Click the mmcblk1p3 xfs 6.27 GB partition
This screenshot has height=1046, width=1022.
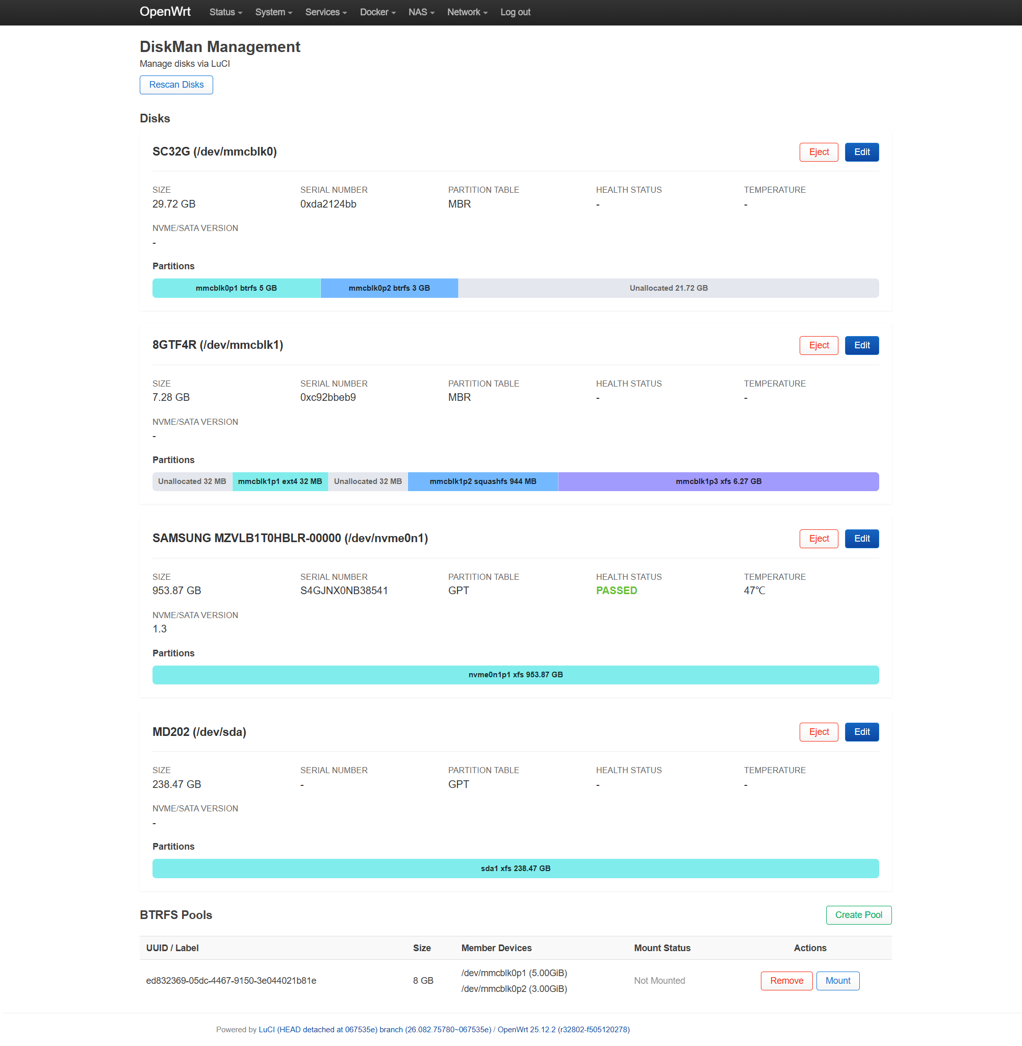pyautogui.click(x=718, y=481)
